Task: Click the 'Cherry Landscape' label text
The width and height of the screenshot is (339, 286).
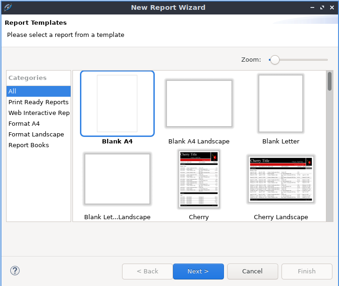Action: point(281,217)
